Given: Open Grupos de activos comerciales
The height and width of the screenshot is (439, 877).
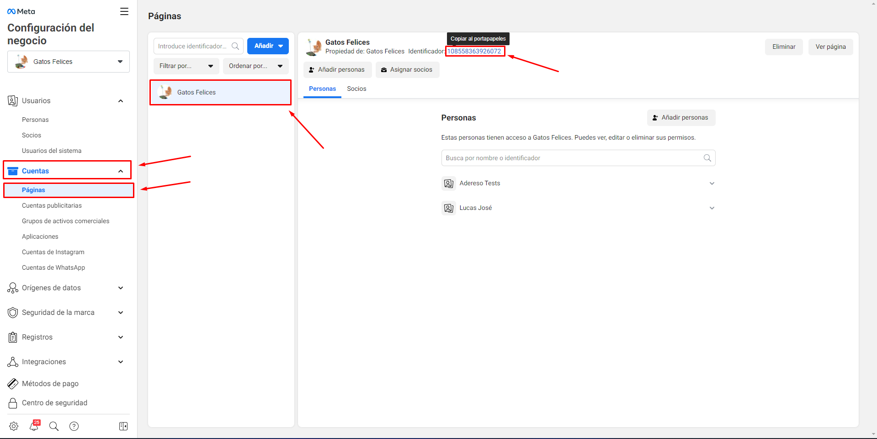Looking at the screenshot, I should (66, 221).
